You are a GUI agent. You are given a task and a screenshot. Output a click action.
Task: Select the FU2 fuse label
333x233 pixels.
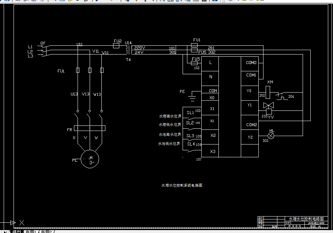[x=118, y=41]
